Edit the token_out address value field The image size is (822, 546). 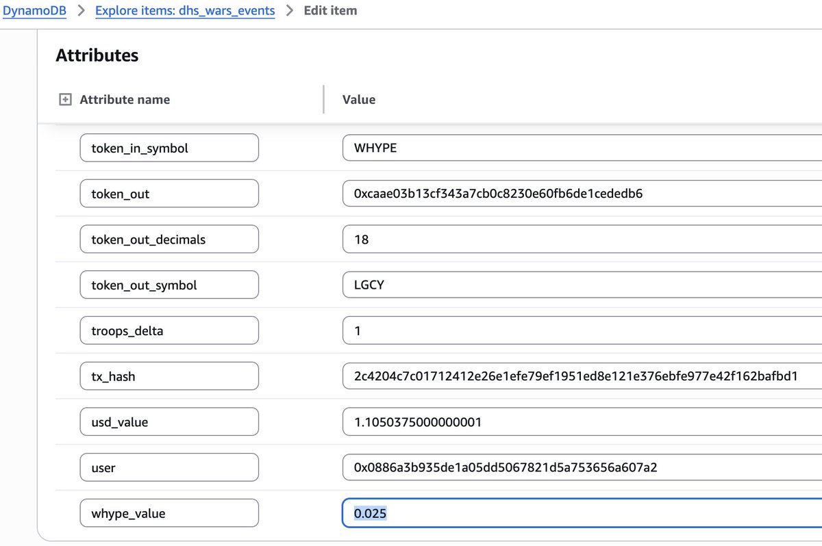point(582,194)
